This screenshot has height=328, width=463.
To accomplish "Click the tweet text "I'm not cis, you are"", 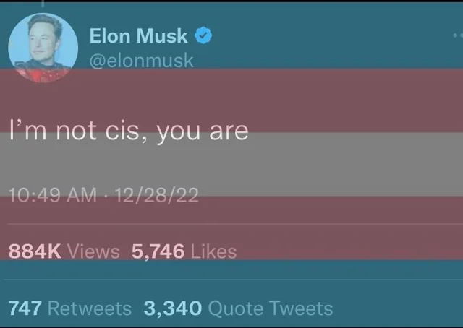I will coord(128,130).
